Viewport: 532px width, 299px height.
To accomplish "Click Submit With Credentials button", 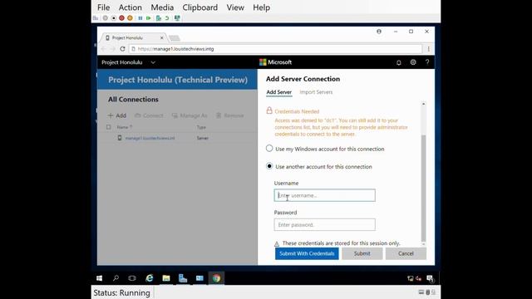I will pyautogui.click(x=307, y=253).
